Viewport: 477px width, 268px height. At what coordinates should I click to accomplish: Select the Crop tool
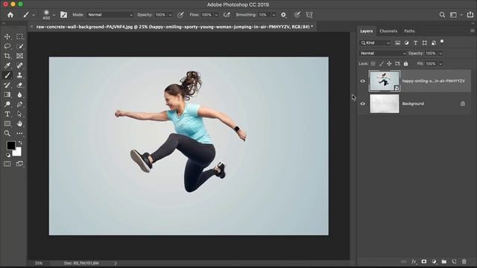(x=7, y=57)
